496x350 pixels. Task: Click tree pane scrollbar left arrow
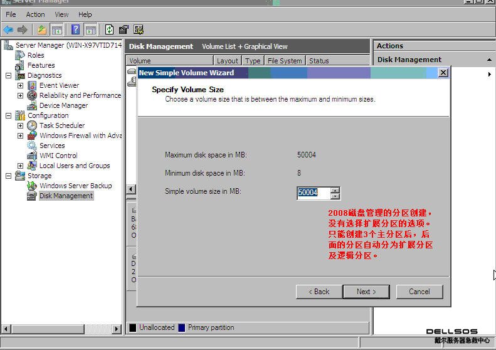pos(6,329)
